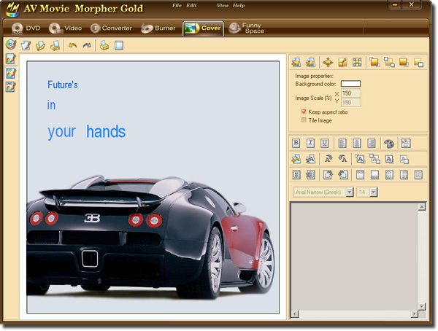Viewport: 438px width, 331px height.
Task: Select the Cover tab
Action: pyautogui.click(x=203, y=28)
